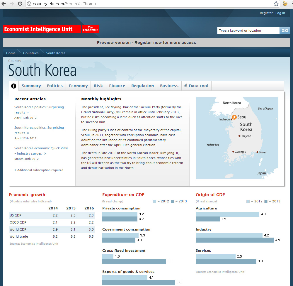293x286 pixels.
Task: Click the Economist Intelligence Unit logo
Action: point(42,29)
